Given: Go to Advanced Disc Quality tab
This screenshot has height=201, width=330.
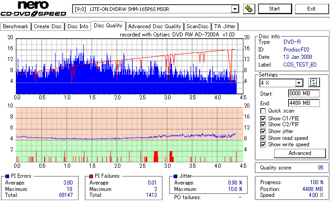Looking at the screenshot, I should (x=155, y=26).
